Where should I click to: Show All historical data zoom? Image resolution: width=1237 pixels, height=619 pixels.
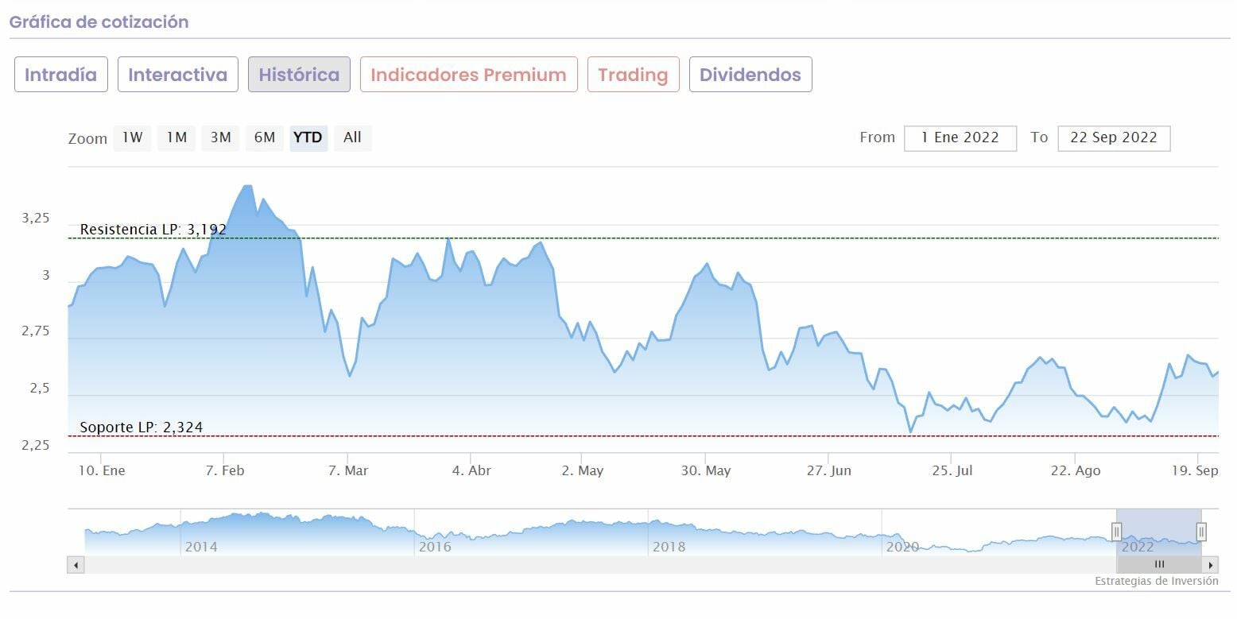pyautogui.click(x=352, y=137)
